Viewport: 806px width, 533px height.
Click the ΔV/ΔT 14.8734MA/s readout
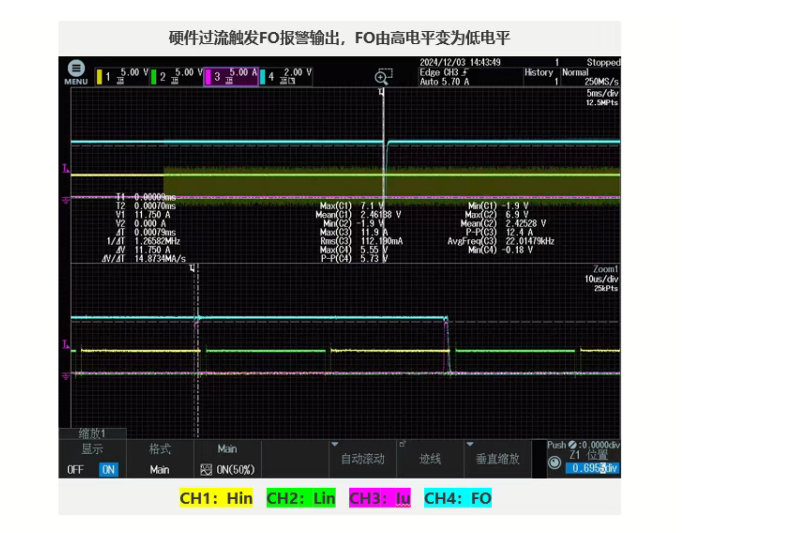[x=144, y=259]
